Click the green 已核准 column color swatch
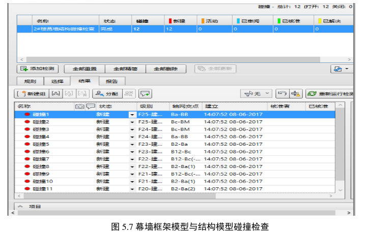368x235 pixels. 279,21
